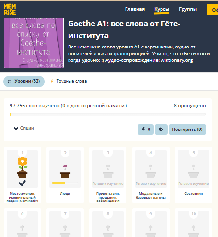This screenshot has height=237, width=218.
Task: Click the lightning difficult words button showing 0
Action: click(x=146, y=130)
